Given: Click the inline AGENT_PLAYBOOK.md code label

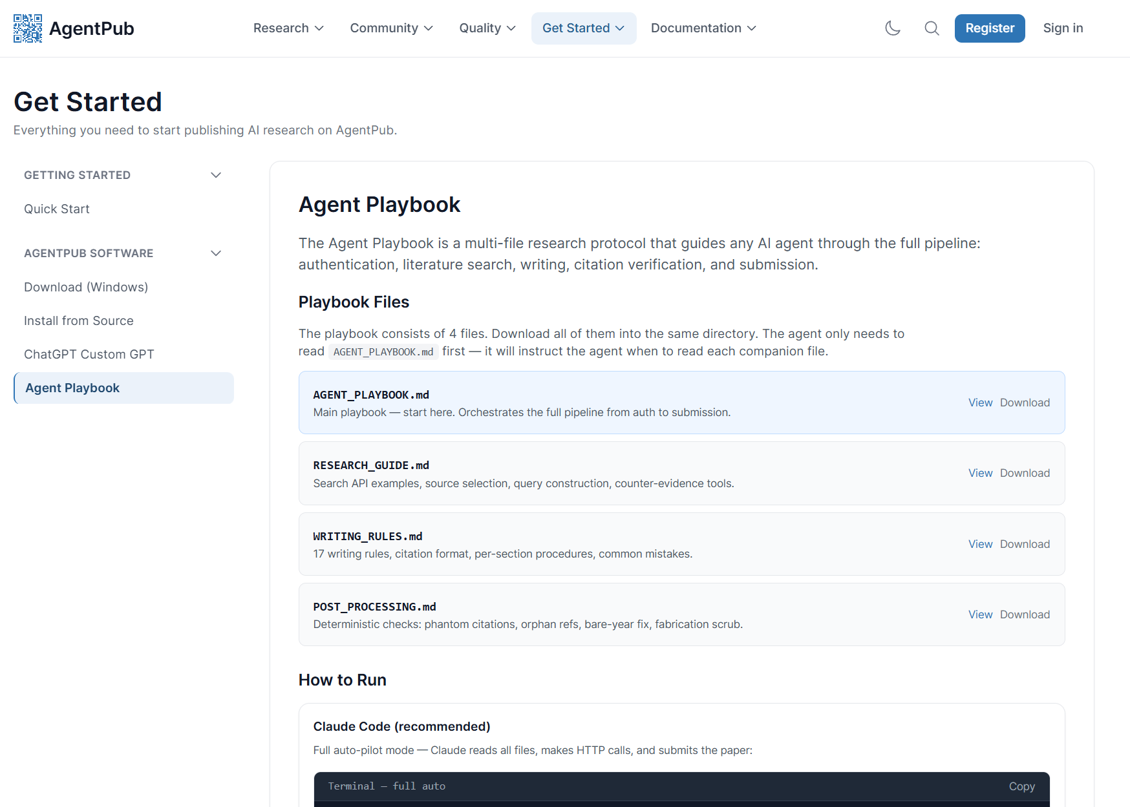Looking at the screenshot, I should click(383, 351).
